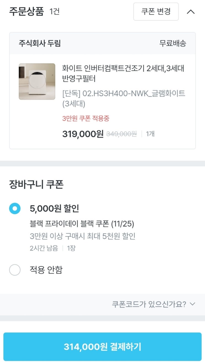Expand the 쿠폰코드가 있으신가요? section
The width and height of the screenshot is (205, 364).
149,304
